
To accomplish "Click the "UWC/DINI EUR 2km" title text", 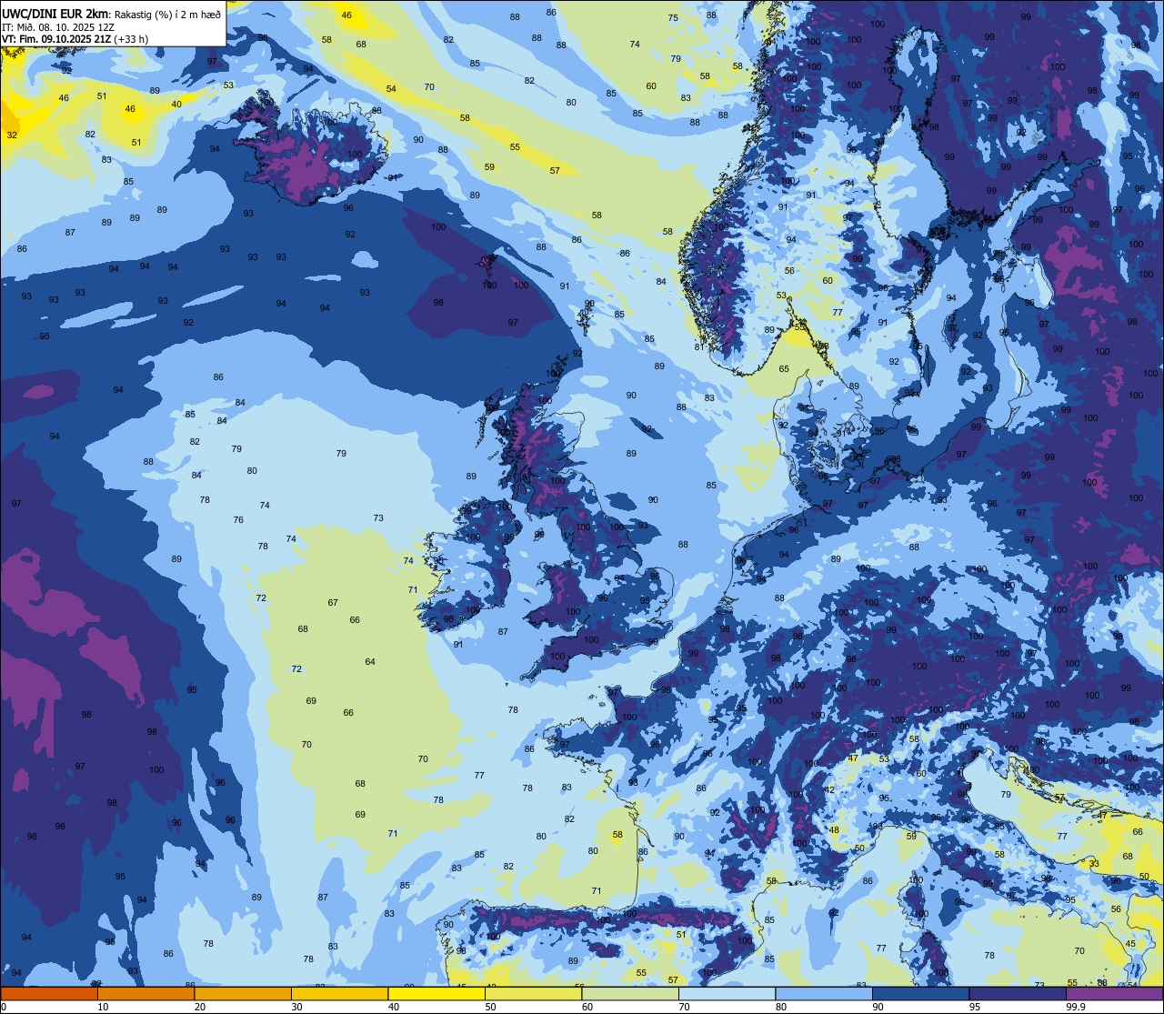I will [x=55, y=14].
